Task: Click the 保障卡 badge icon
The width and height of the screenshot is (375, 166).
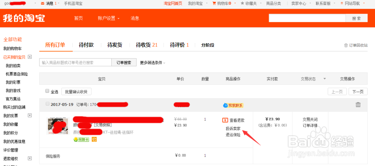Action: pos(81,139)
